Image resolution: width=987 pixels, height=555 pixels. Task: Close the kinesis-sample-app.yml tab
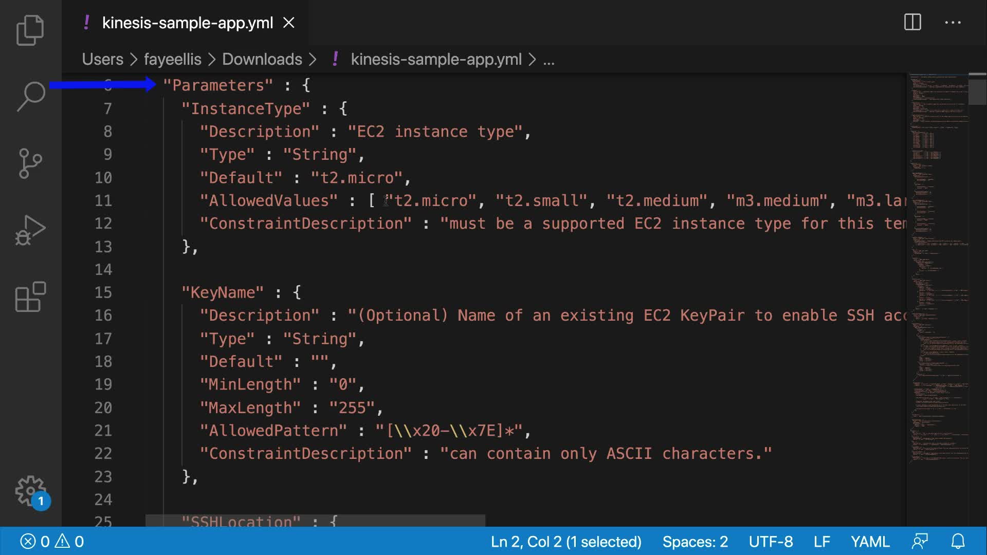(x=289, y=23)
